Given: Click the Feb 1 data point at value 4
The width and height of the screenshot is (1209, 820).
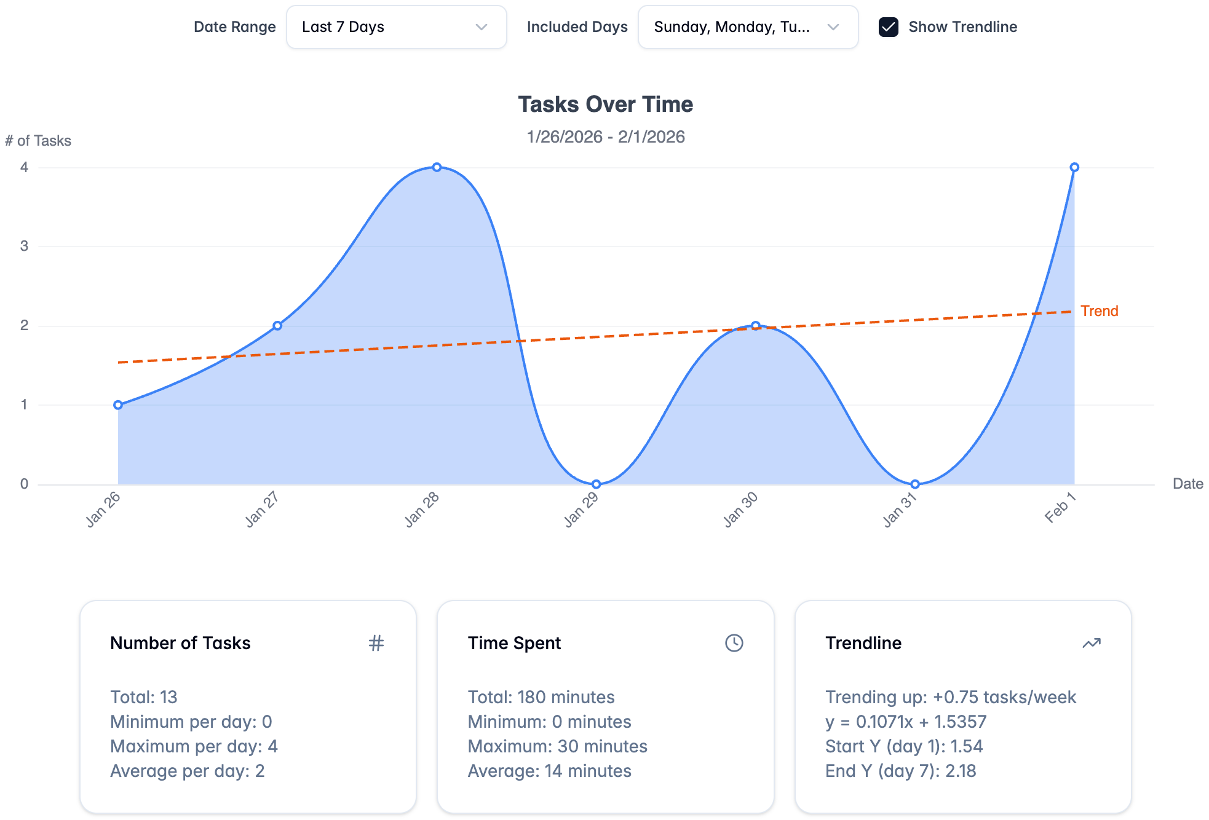Looking at the screenshot, I should click(1074, 167).
